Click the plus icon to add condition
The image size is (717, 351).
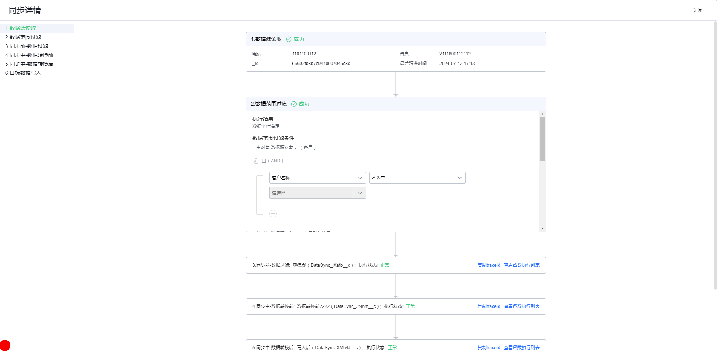click(x=273, y=214)
